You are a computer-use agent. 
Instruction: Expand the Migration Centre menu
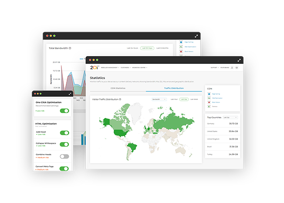139,68
